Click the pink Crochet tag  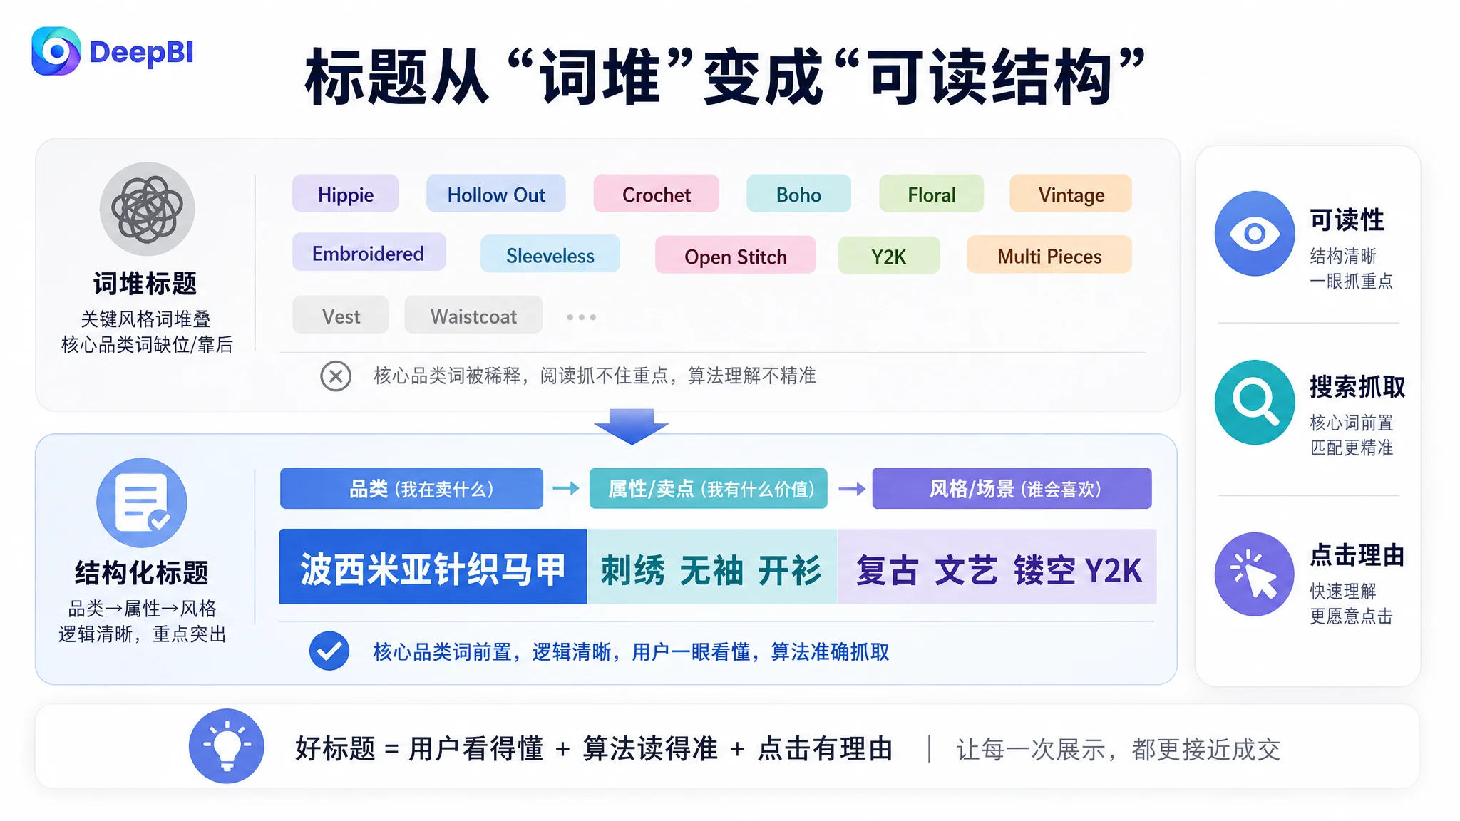click(x=657, y=194)
